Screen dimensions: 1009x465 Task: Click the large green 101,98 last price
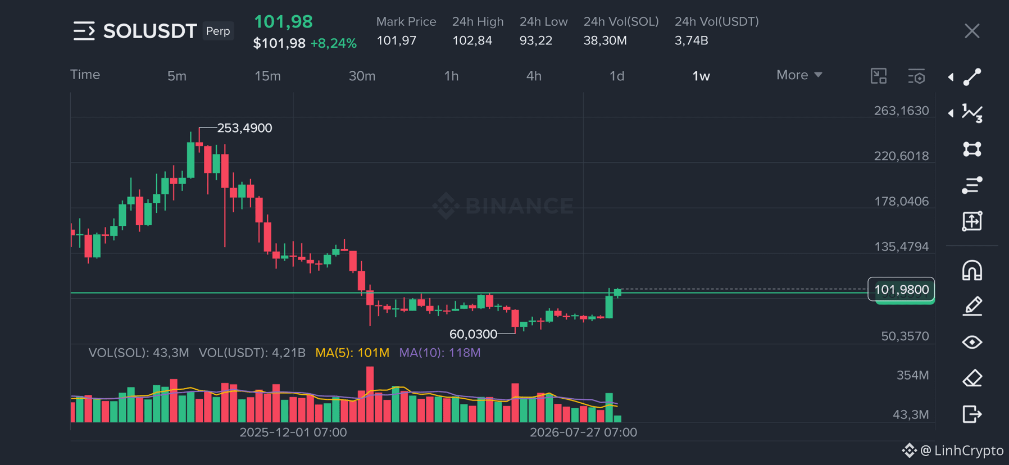tap(283, 22)
